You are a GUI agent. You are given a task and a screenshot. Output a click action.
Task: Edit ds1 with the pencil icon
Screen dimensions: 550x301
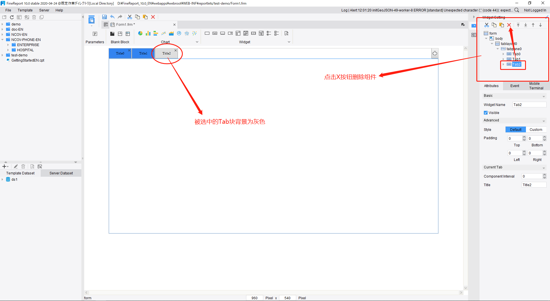(16, 166)
